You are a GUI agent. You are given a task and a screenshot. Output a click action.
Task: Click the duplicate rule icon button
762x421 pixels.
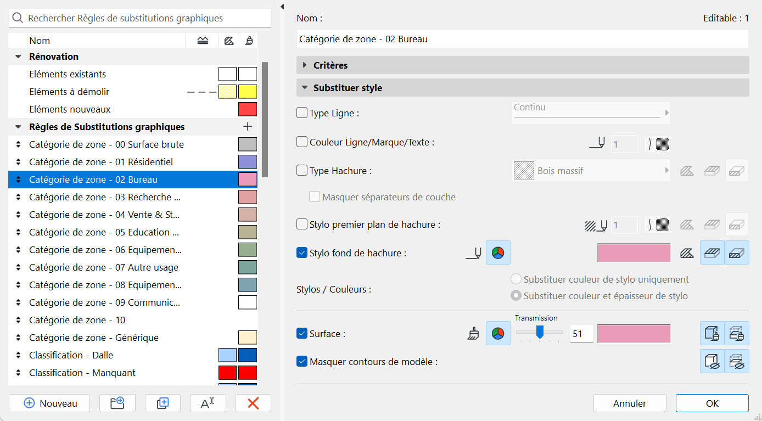coord(163,403)
